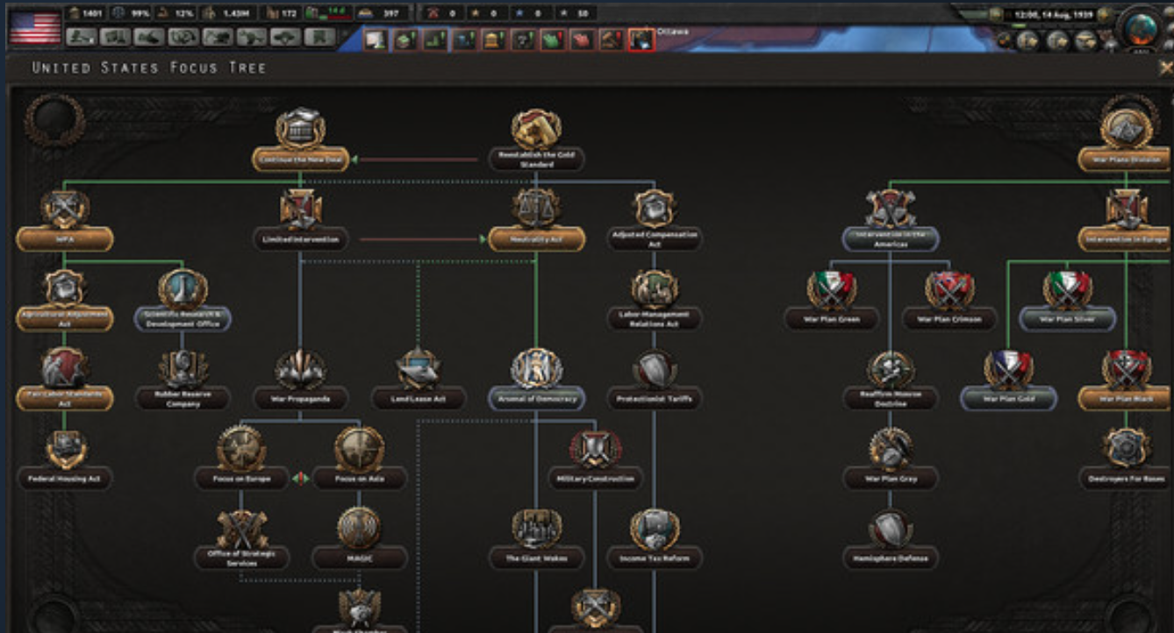1174x633 pixels.
Task: Choose the War Plans Division focus label
Action: 1126,160
